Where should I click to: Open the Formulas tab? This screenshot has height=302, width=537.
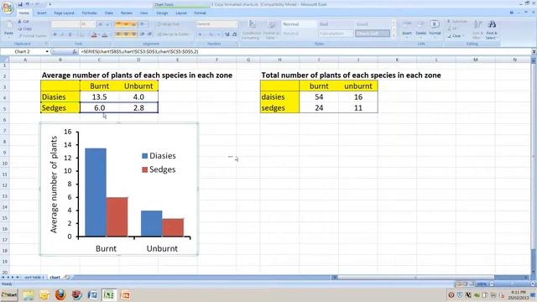pyautogui.click(x=90, y=13)
